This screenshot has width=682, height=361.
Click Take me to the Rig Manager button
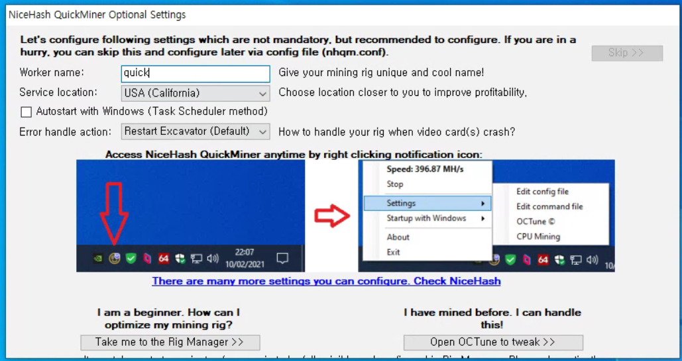pos(170,342)
